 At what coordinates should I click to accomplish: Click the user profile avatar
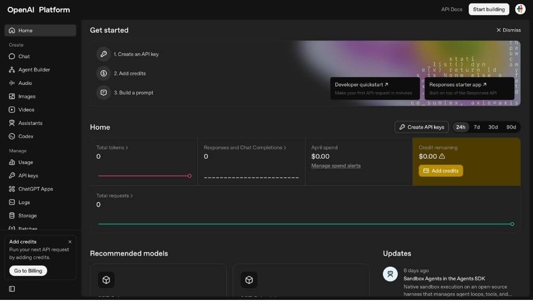coord(520,9)
